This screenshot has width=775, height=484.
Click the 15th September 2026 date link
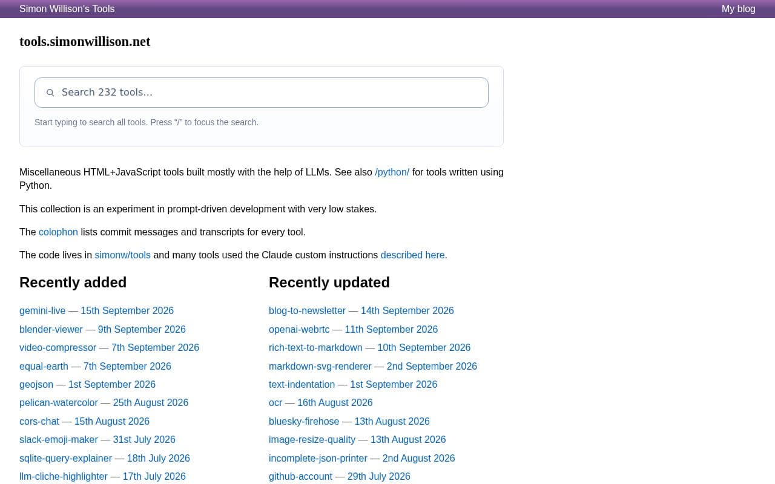click(127, 310)
